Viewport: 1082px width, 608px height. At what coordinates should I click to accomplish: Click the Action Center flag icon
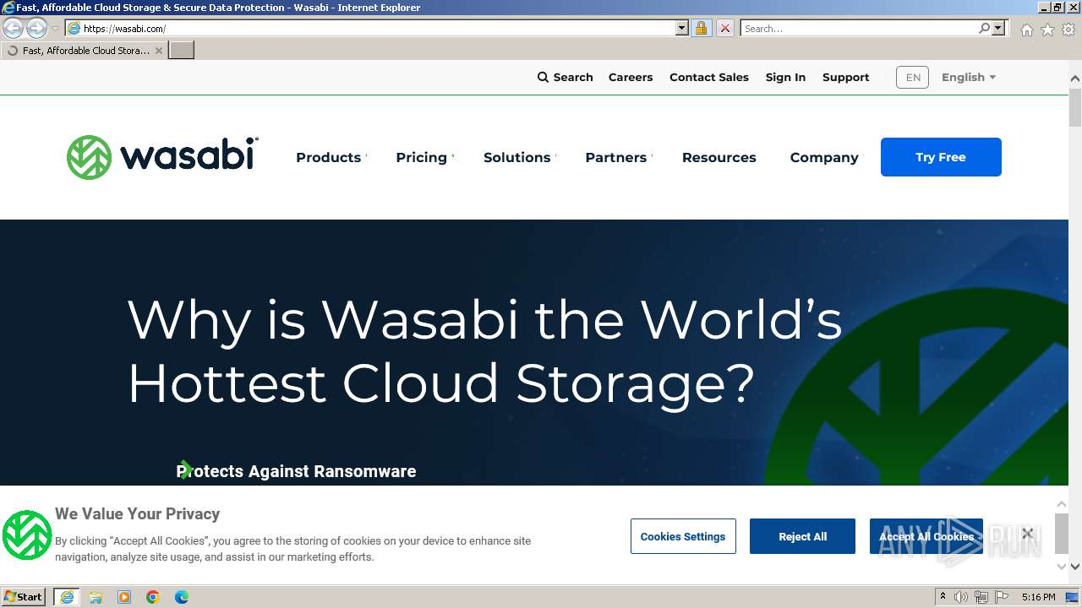[1002, 597]
